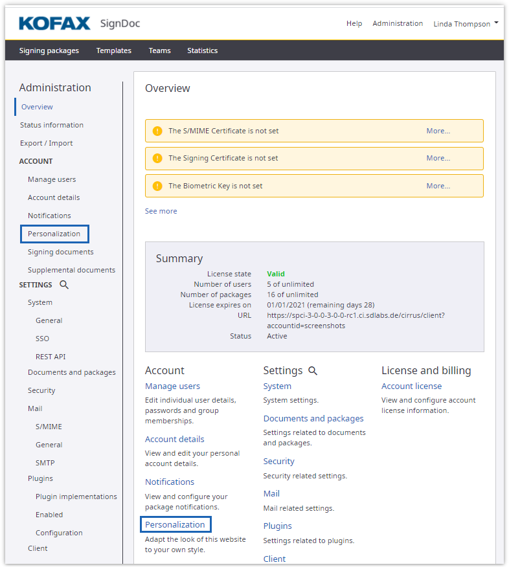Select REST API under System

tap(51, 357)
